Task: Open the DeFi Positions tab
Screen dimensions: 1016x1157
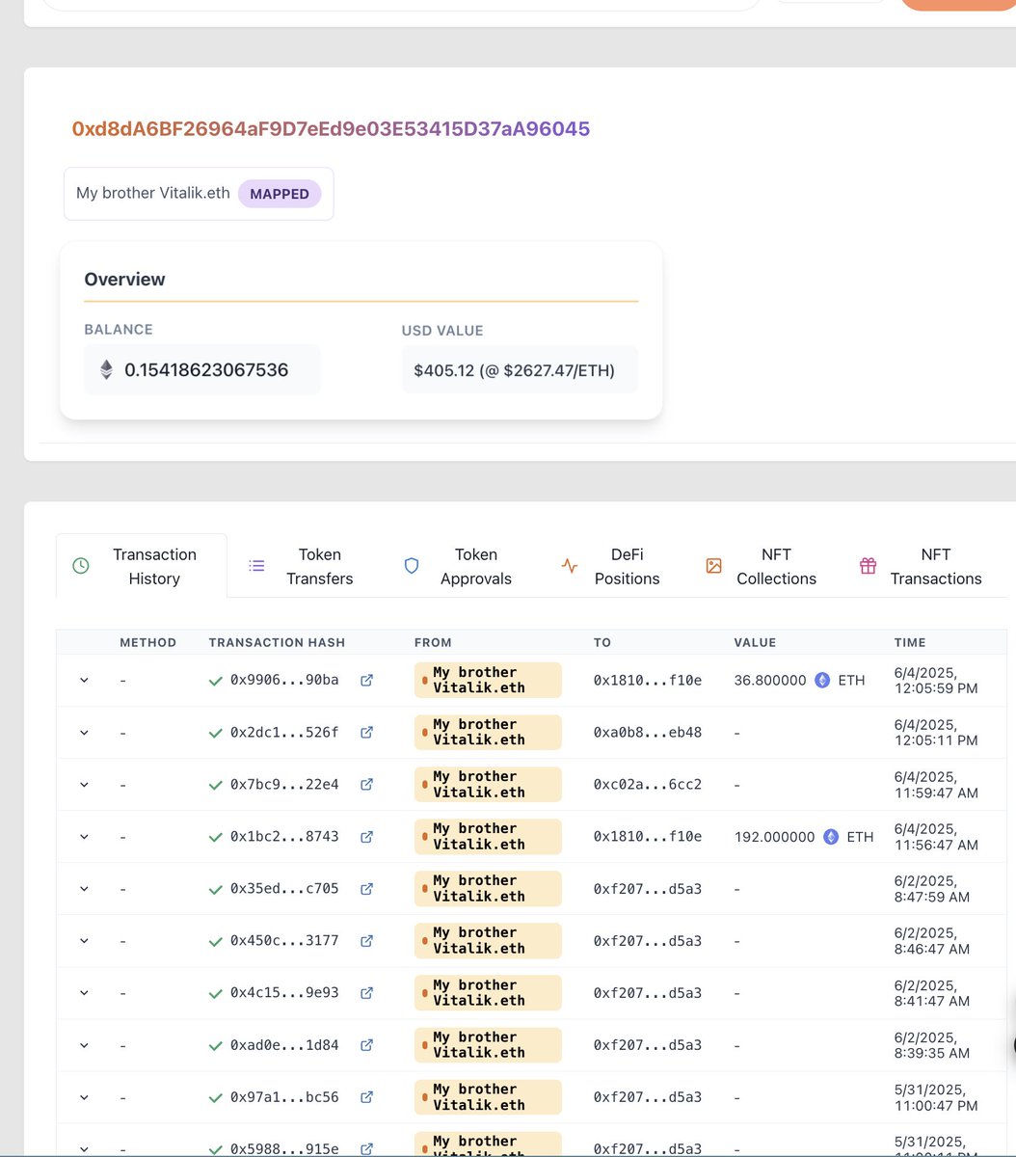Action: click(610, 566)
